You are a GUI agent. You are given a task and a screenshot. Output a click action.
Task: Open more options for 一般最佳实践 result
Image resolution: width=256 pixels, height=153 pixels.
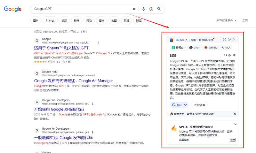tap(92, 132)
